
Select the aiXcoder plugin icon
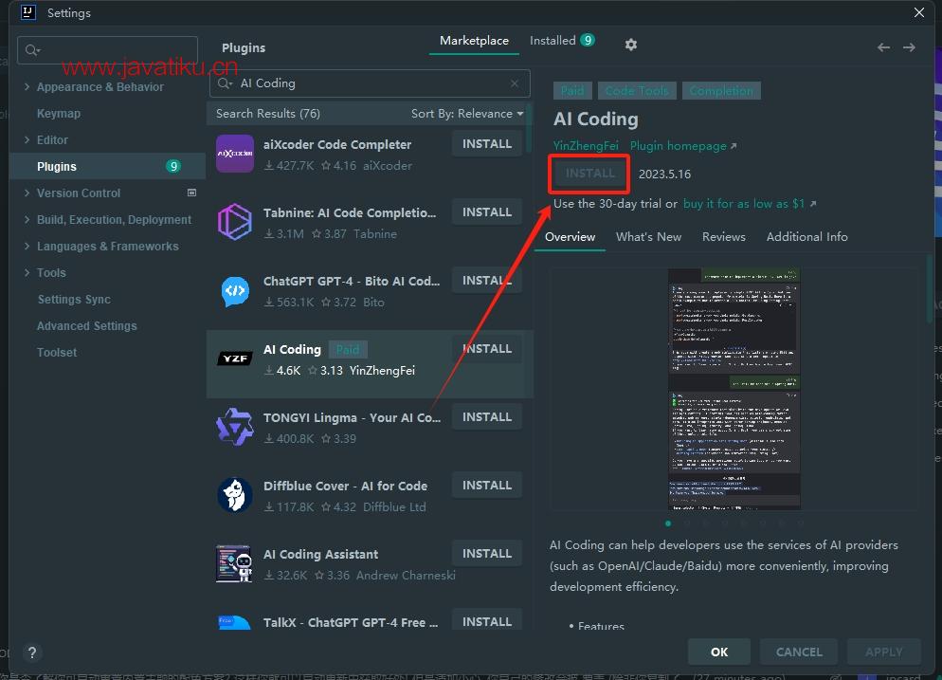[234, 154]
